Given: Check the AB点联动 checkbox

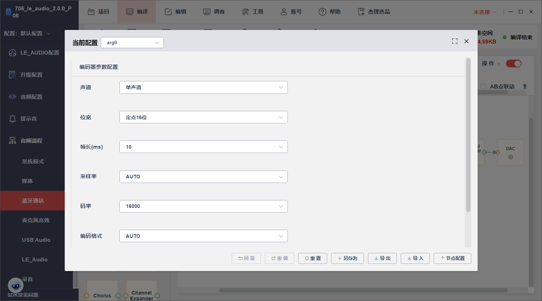Looking at the screenshot, I should [483, 87].
